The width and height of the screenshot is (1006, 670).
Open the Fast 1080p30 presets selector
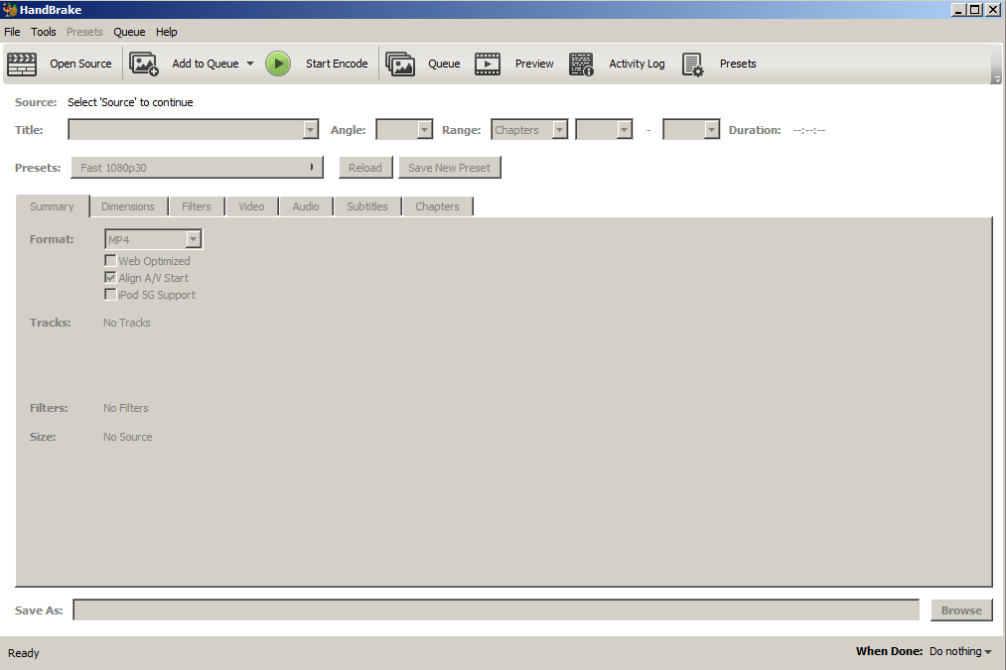tap(197, 168)
